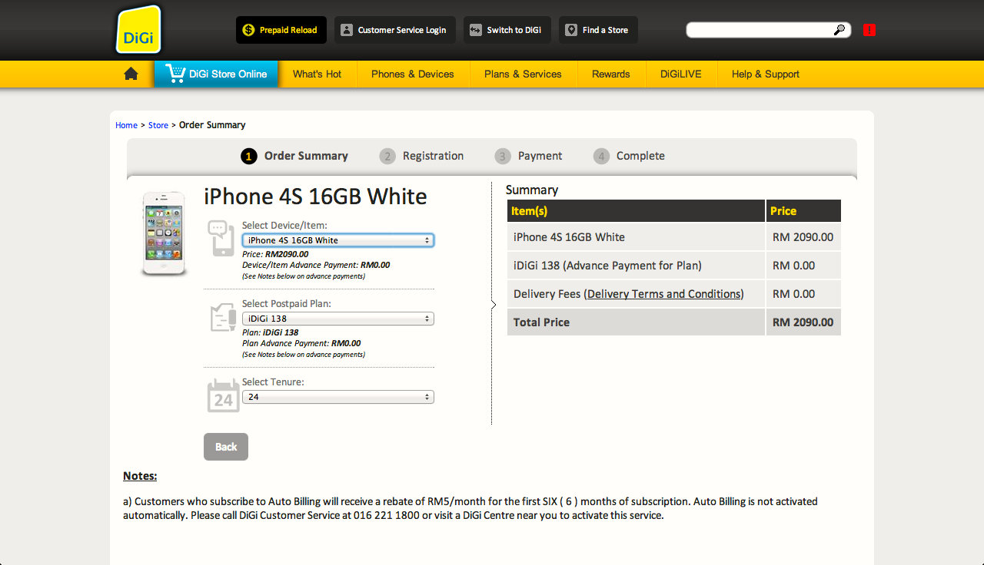Screen dimensions: 984x565
Task: Follow the Store breadcrumb link
Action: pos(158,125)
